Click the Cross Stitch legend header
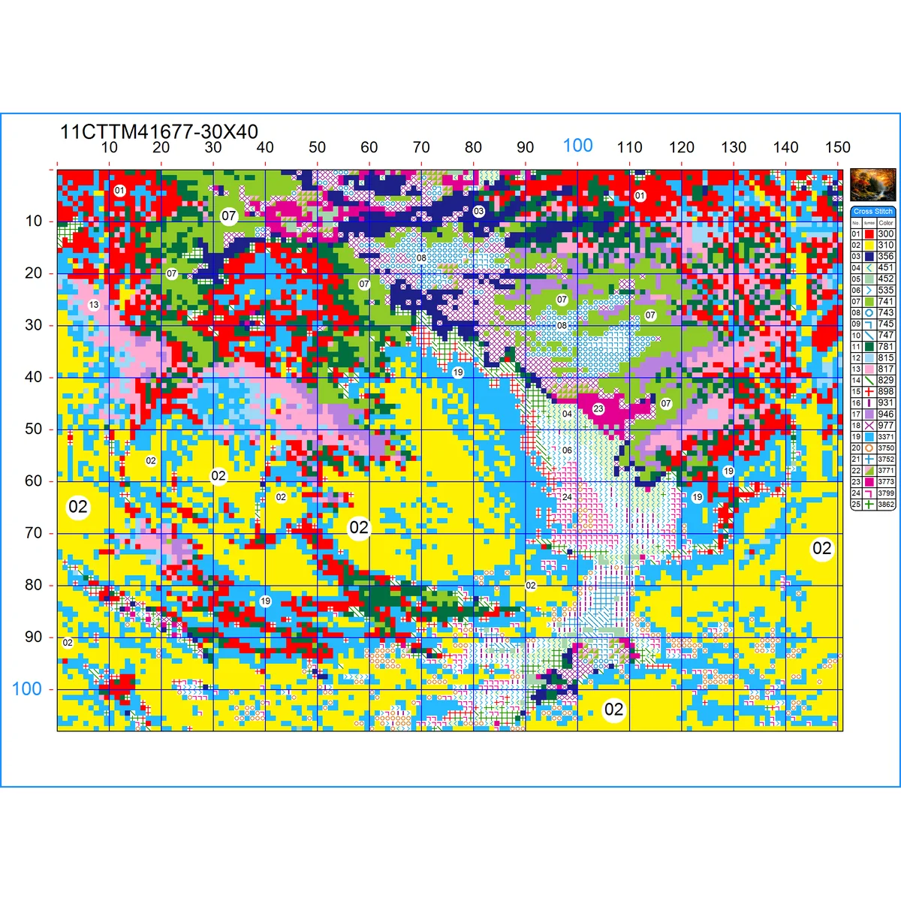Image resolution: width=901 pixels, height=901 pixels. coord(873,212)
